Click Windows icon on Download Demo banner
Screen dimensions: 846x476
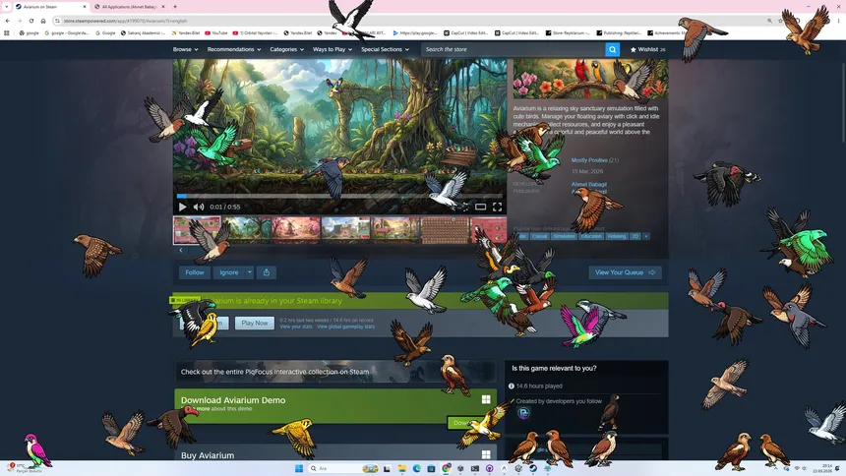pos(486,399)
